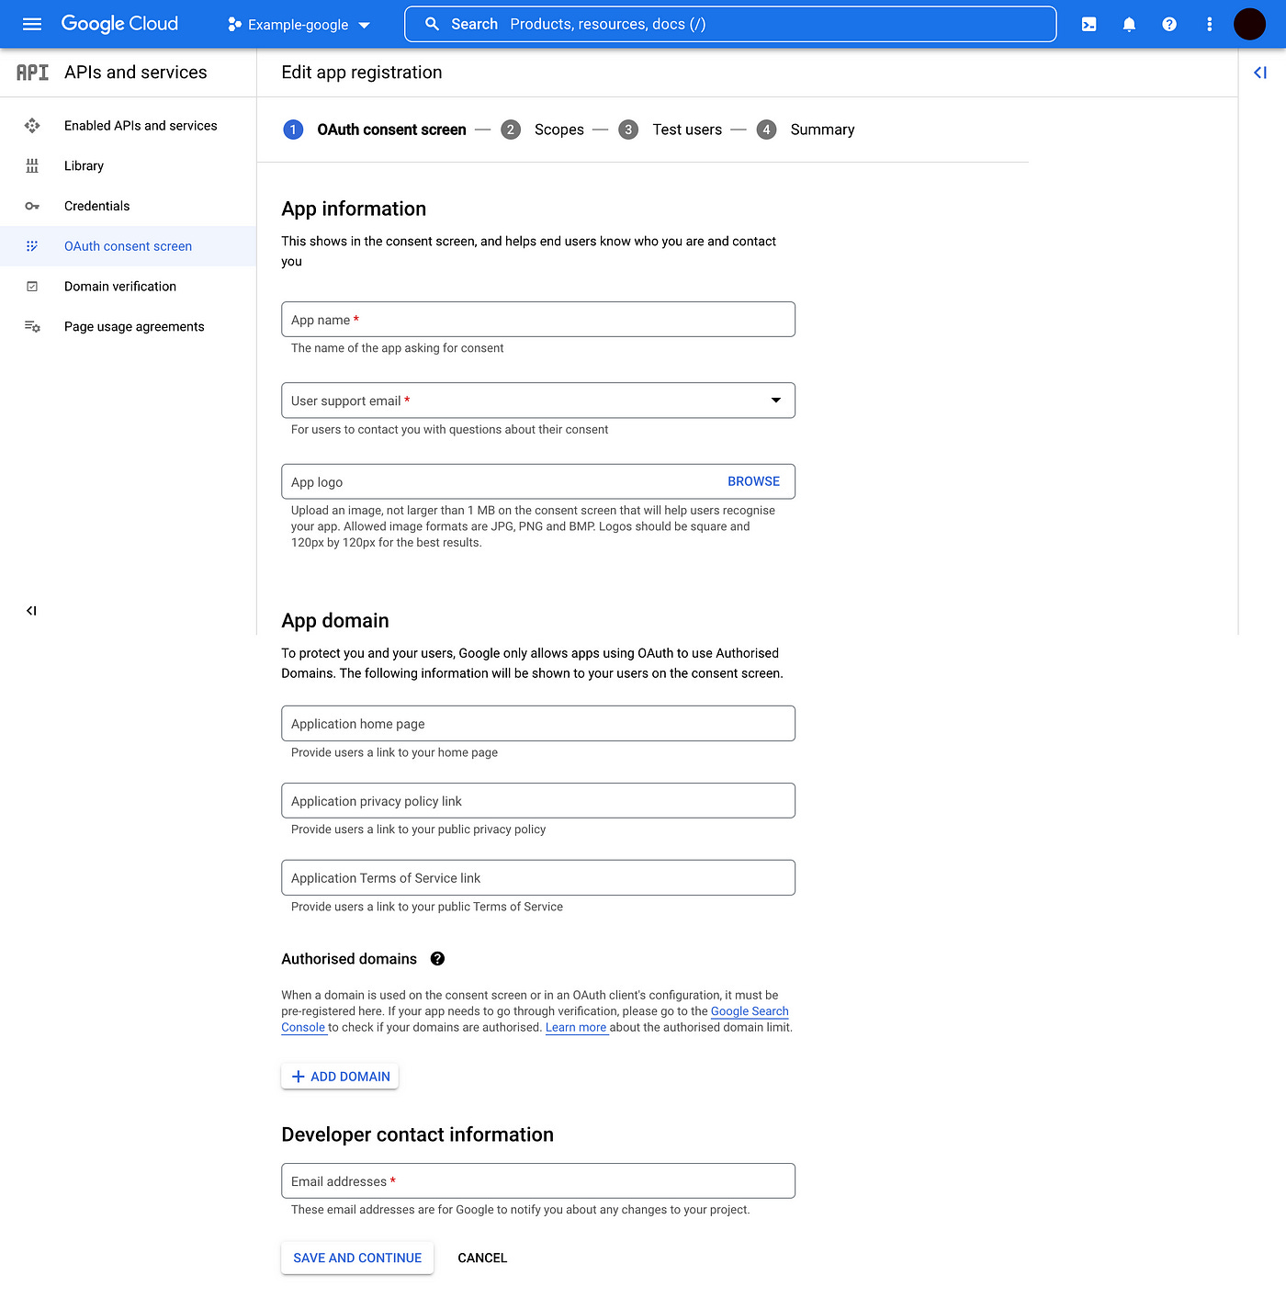Go to the Test users step
Image resolution: width=1286 pixels, height=1298 pixels.
pos(687,130)
